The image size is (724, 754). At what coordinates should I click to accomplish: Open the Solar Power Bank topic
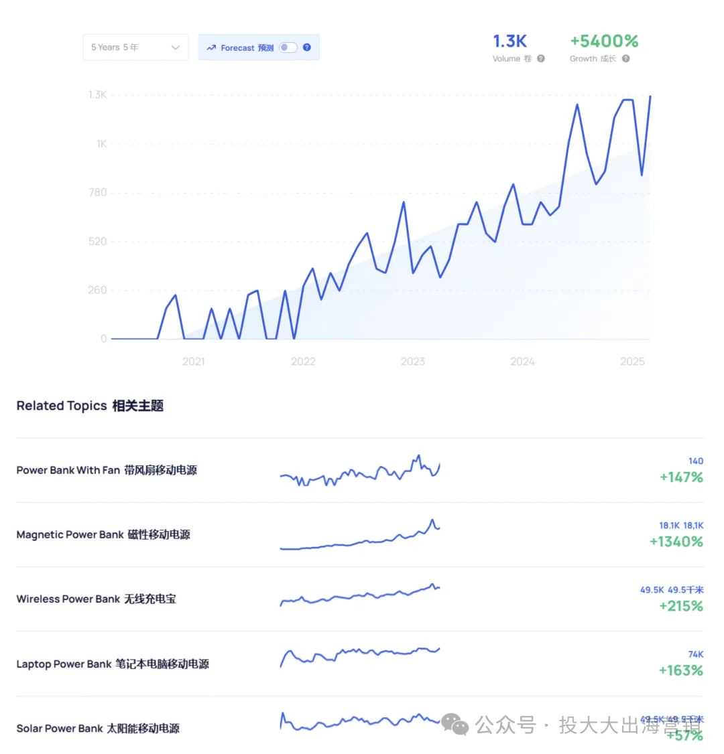[98, 728]
